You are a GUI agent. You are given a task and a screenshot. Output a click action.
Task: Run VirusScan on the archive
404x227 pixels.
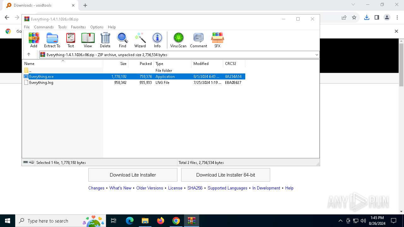178,40
